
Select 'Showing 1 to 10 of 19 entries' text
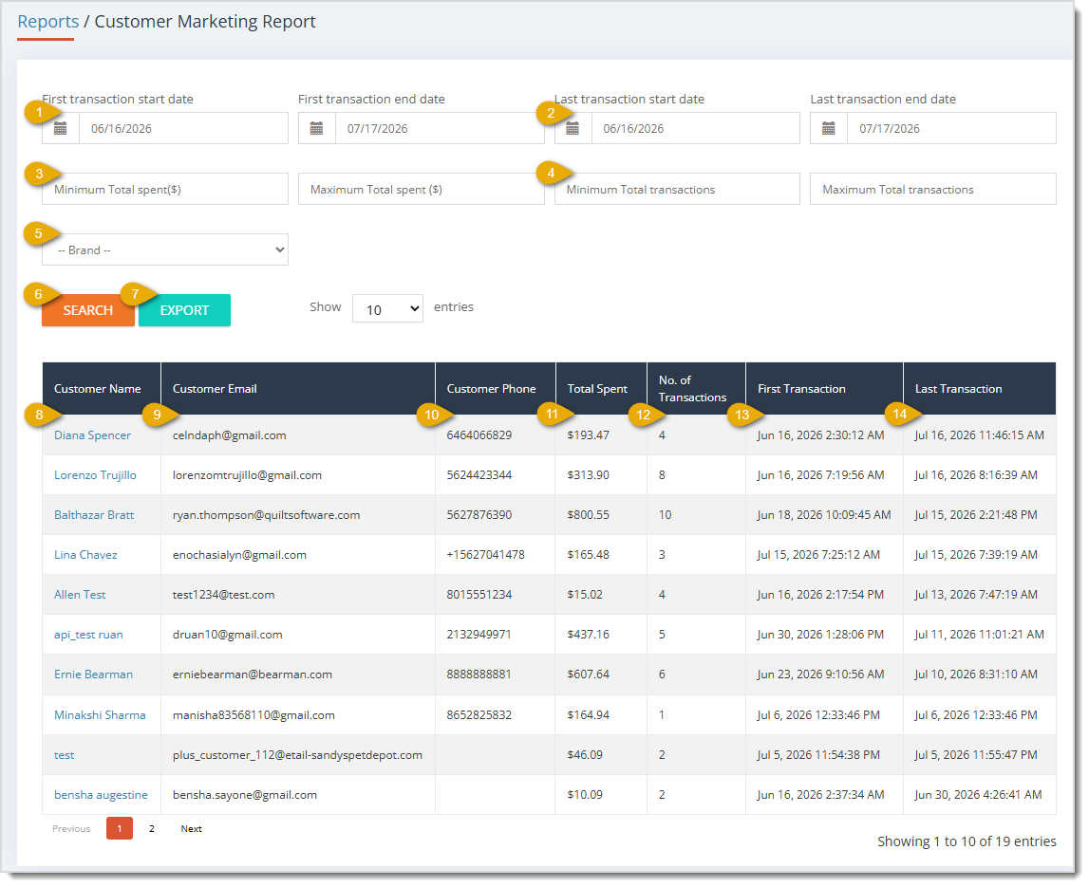coord(967,841)
